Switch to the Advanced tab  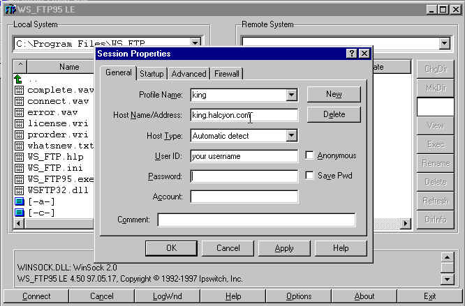click(189, 74)
